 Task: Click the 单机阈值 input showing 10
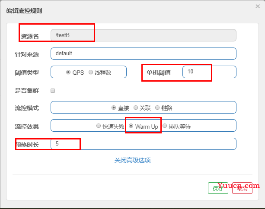pos(209,72)
